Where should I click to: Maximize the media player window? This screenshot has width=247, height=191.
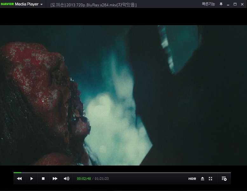pyautogui.click(x=235, y=4)
